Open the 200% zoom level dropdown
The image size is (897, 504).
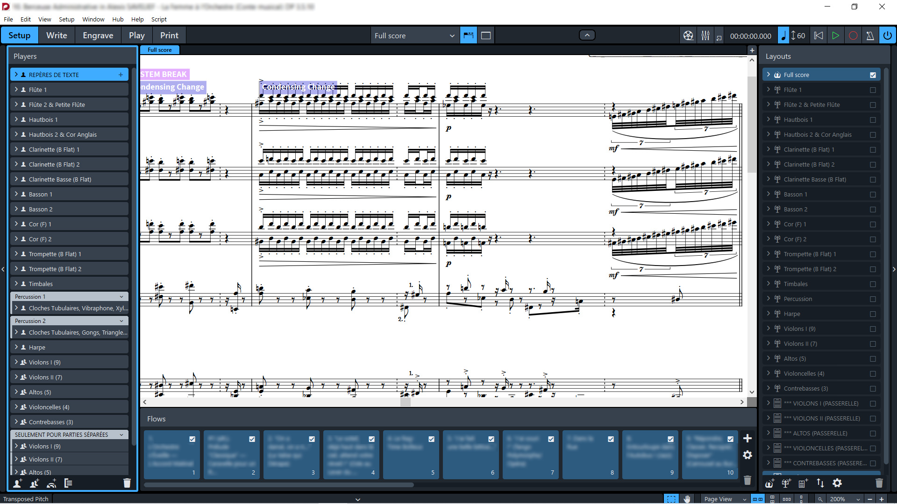(845, 499)
